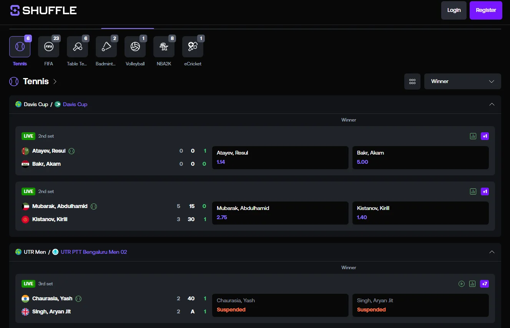Viewport: 510px width, 328px height.
Task: Click player name Bakr, Akam in scoreboard
Action: 47,164
